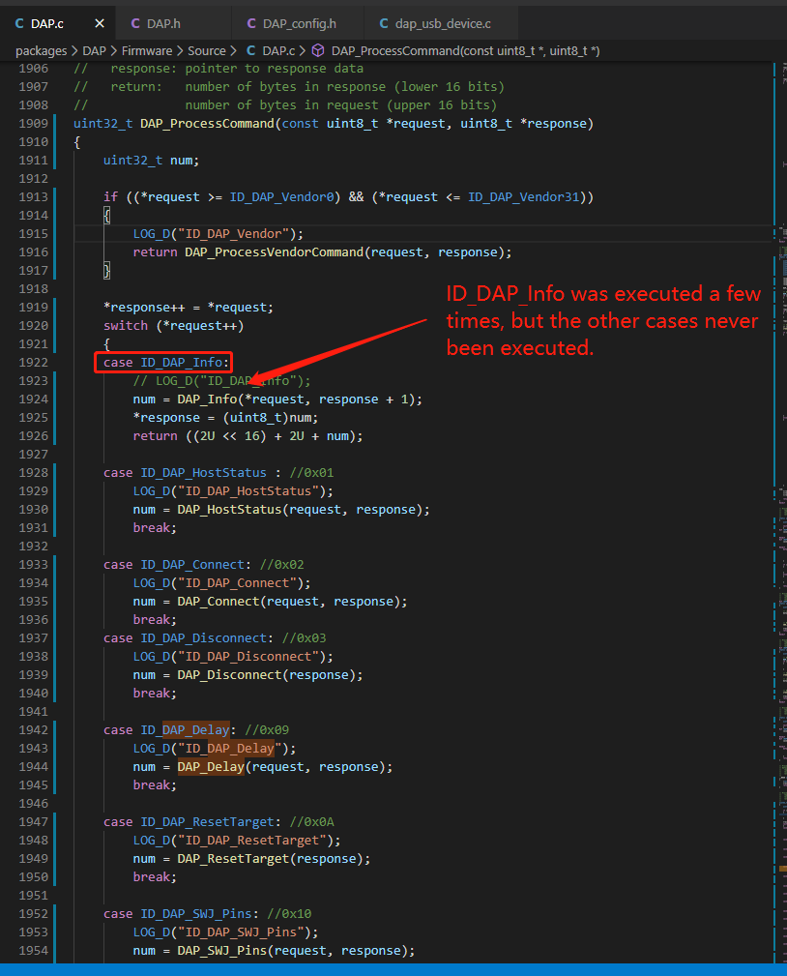Click ID_DAP_Vendor31 identifier on line 1913

coord(524,196)
